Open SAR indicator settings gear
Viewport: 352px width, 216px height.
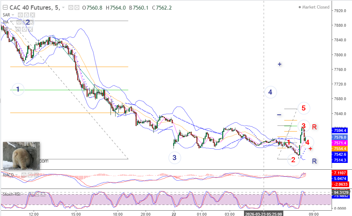tap(26, 15)
